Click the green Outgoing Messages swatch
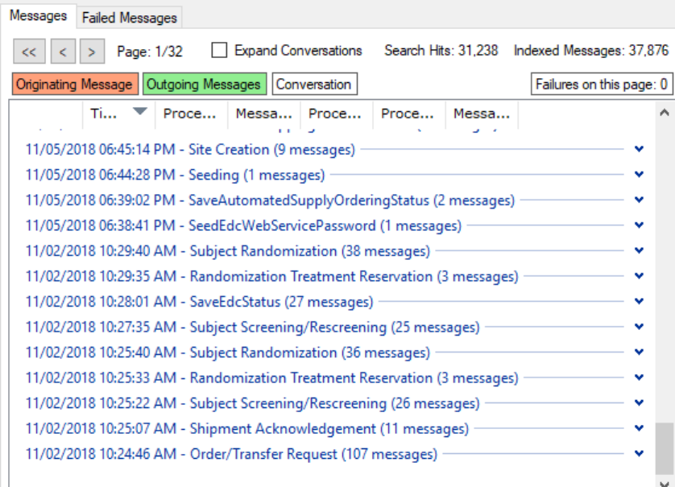Image resolution: width=675 pixels, height=487 pixels. click(203, 84)
